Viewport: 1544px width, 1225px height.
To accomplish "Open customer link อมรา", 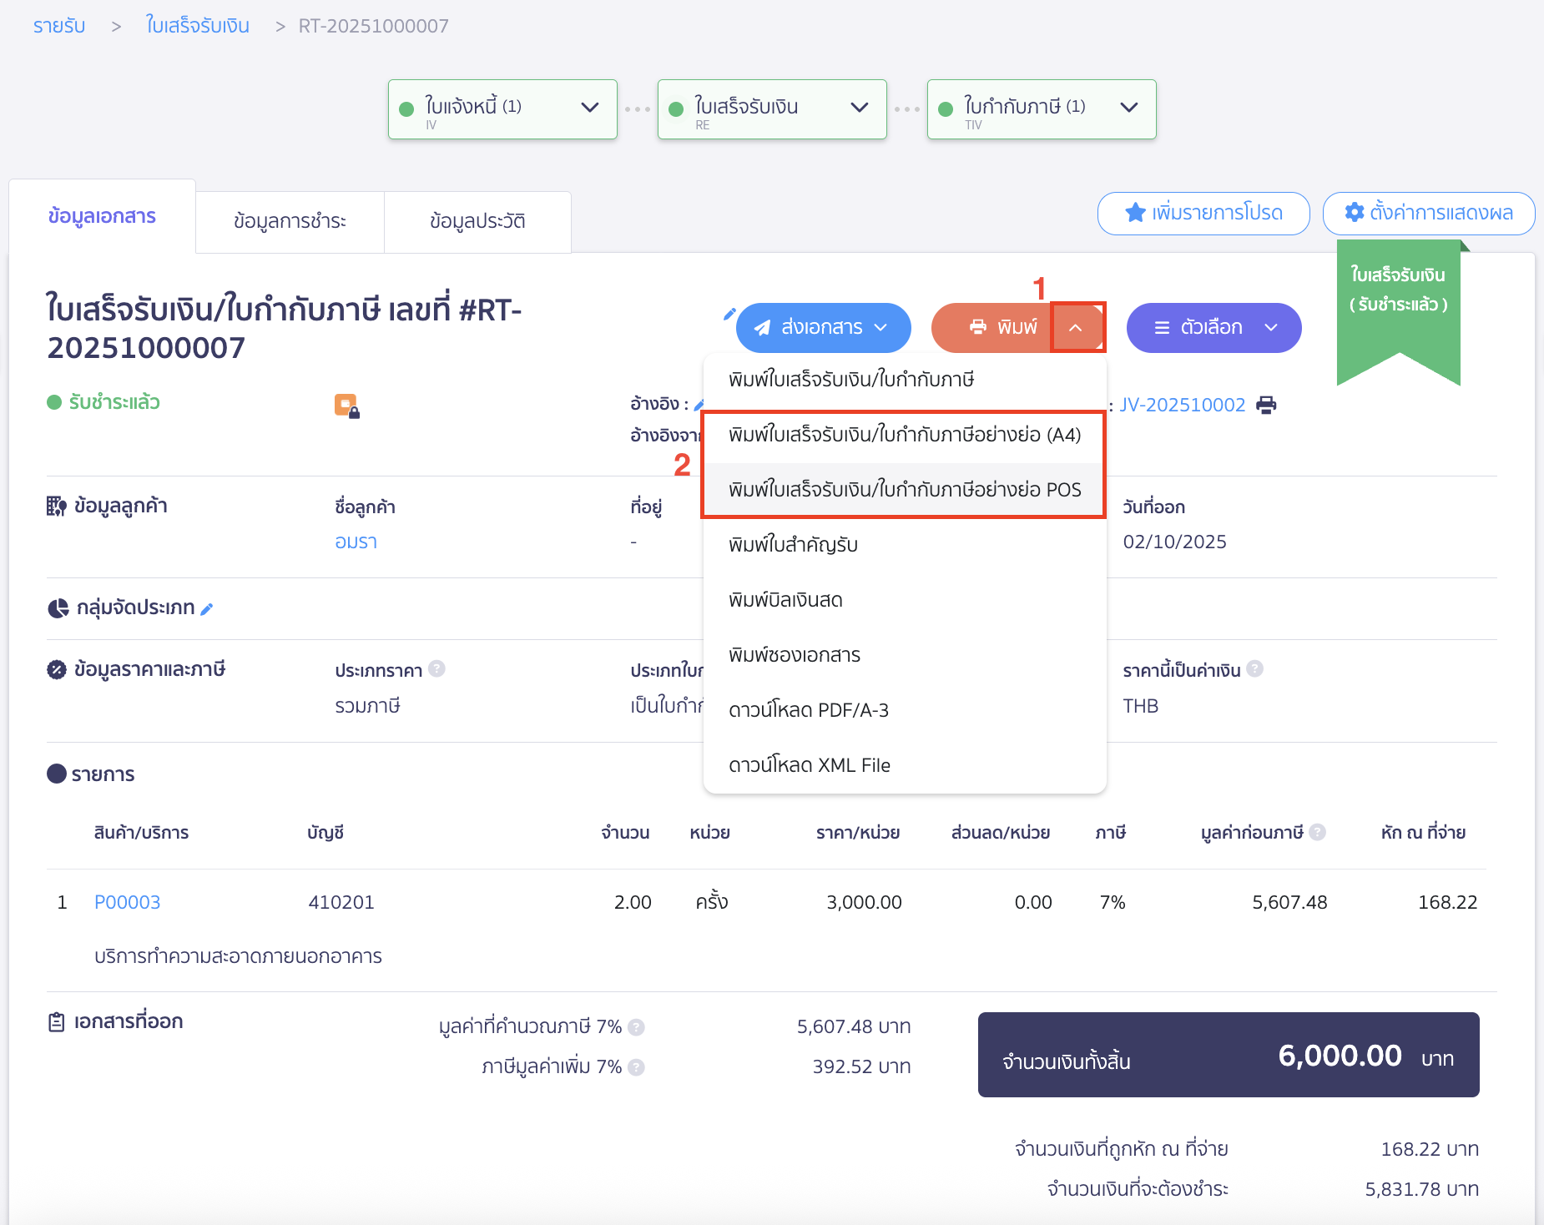I will [x=356, y=541].
